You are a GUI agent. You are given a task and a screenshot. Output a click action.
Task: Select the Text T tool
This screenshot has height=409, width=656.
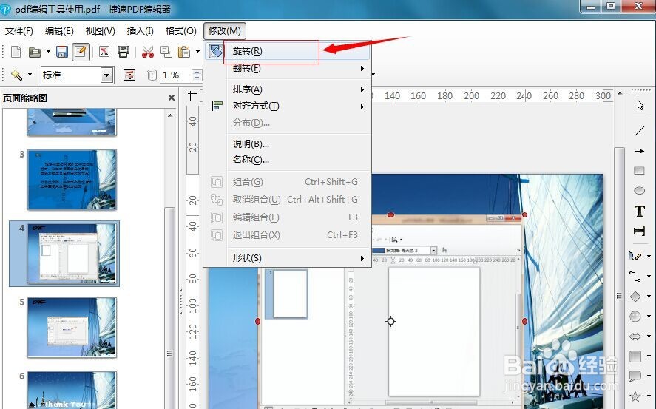(x=639, y=212)
